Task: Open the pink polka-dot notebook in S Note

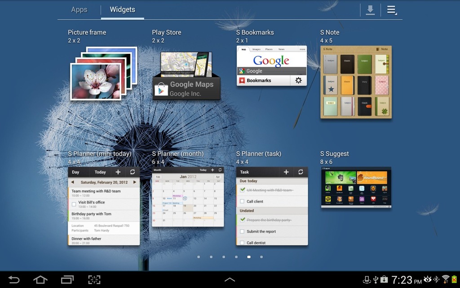Action: (x=382, y=85)
